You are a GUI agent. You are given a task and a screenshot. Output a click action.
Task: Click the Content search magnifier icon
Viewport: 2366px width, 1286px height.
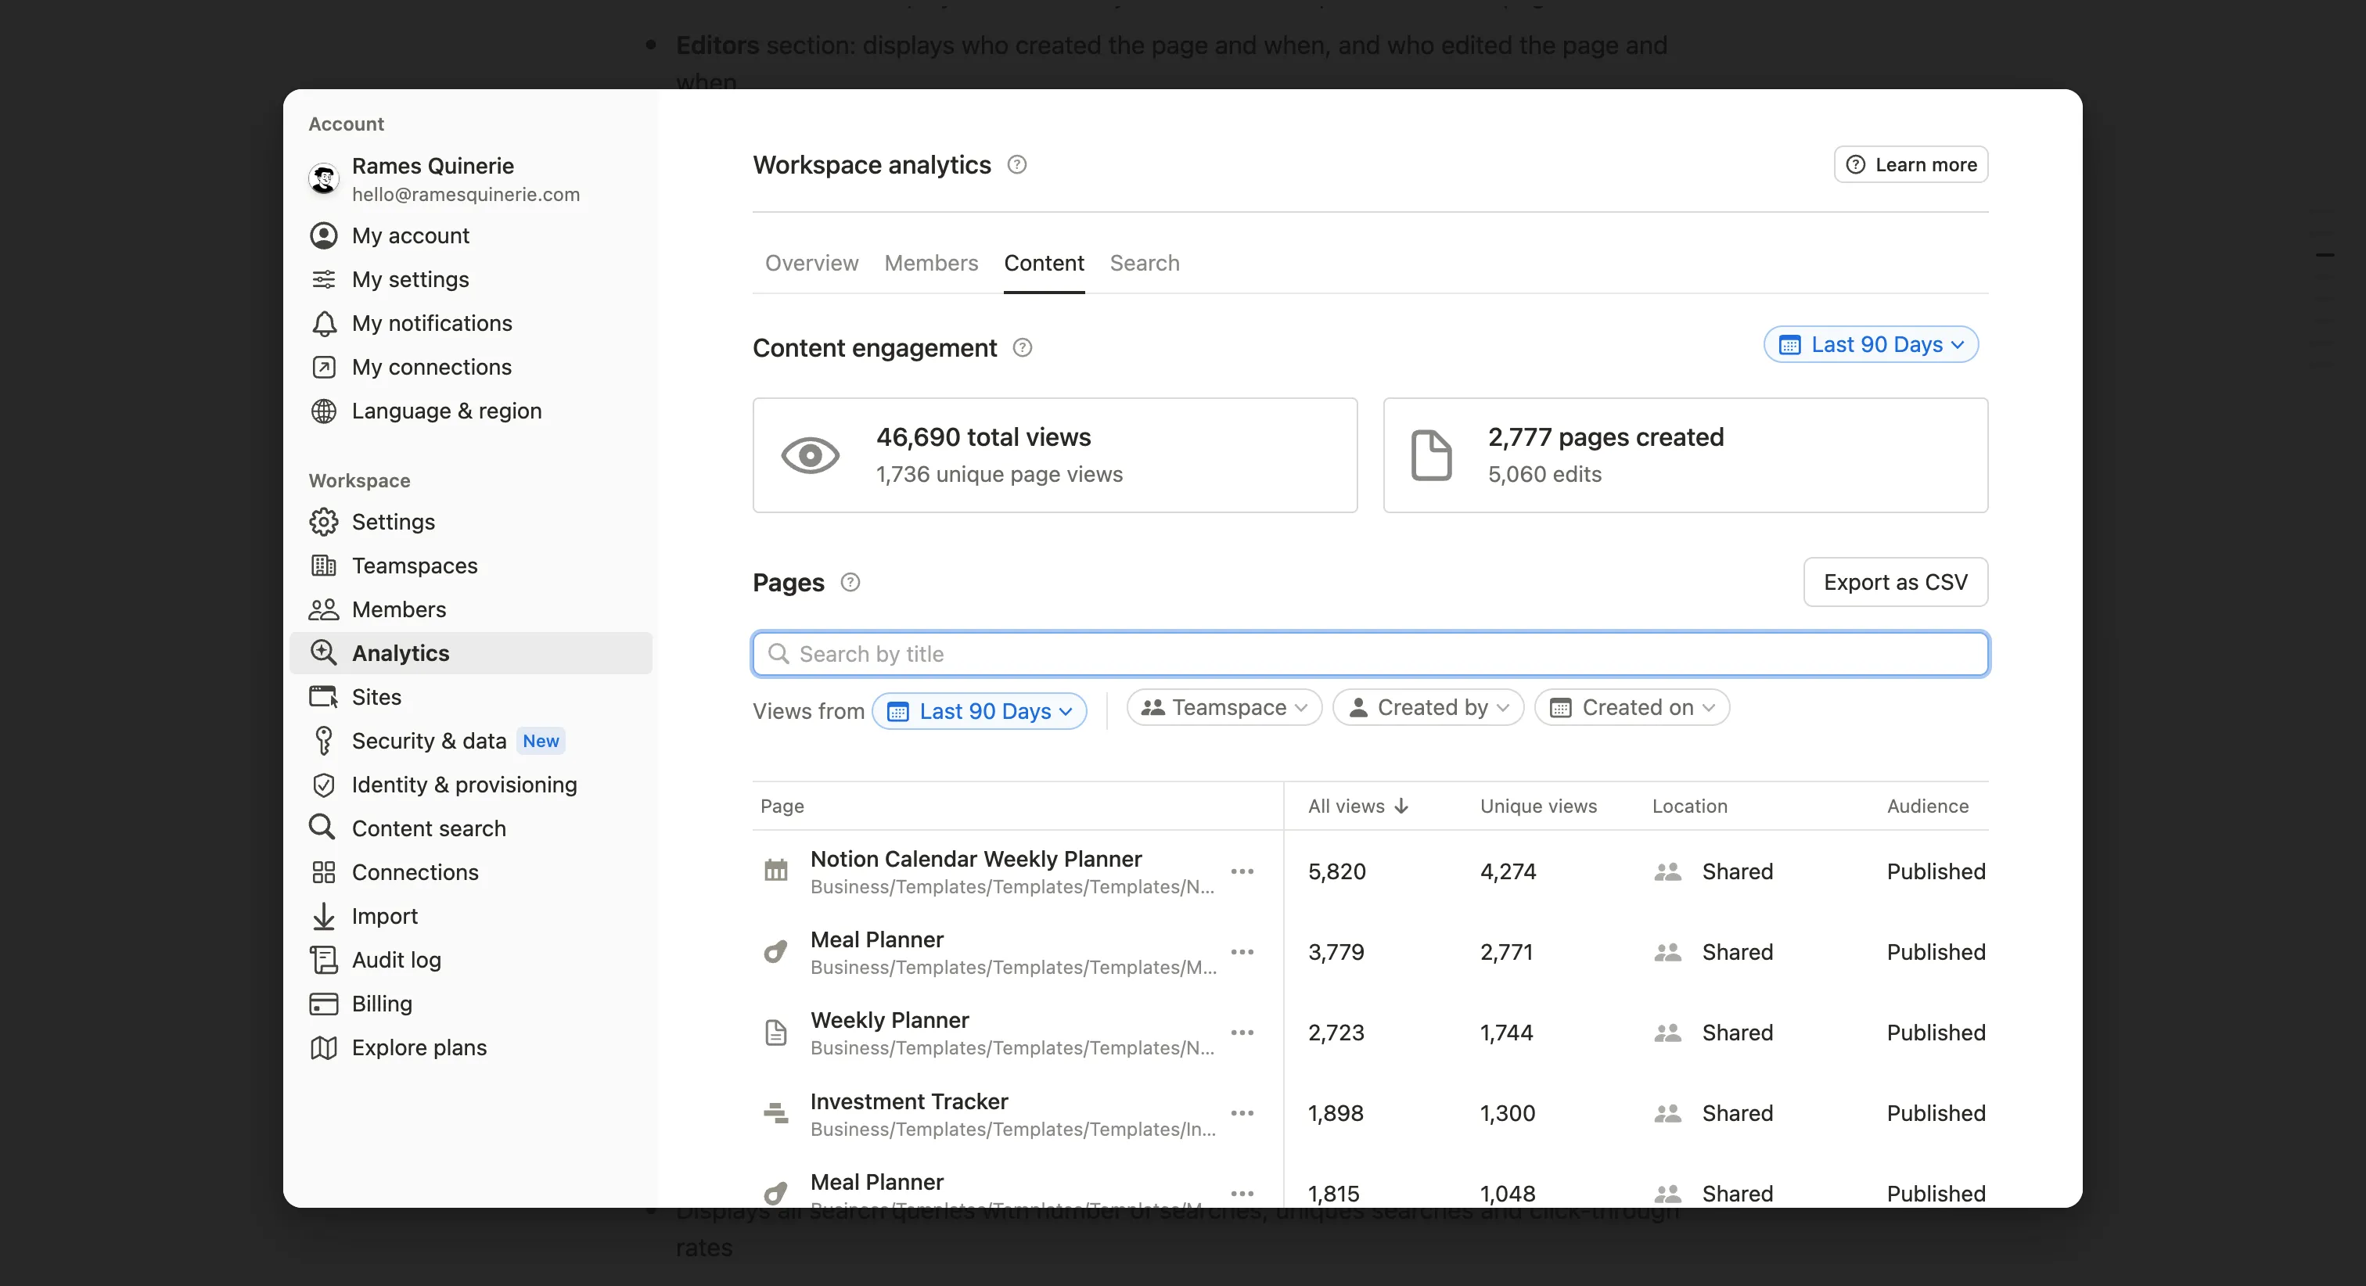point(322,828)
